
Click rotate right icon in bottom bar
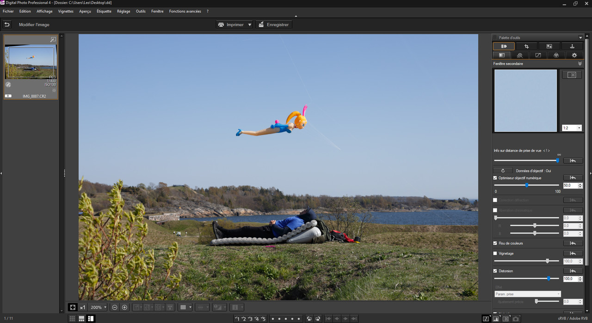tap(318, 318)
